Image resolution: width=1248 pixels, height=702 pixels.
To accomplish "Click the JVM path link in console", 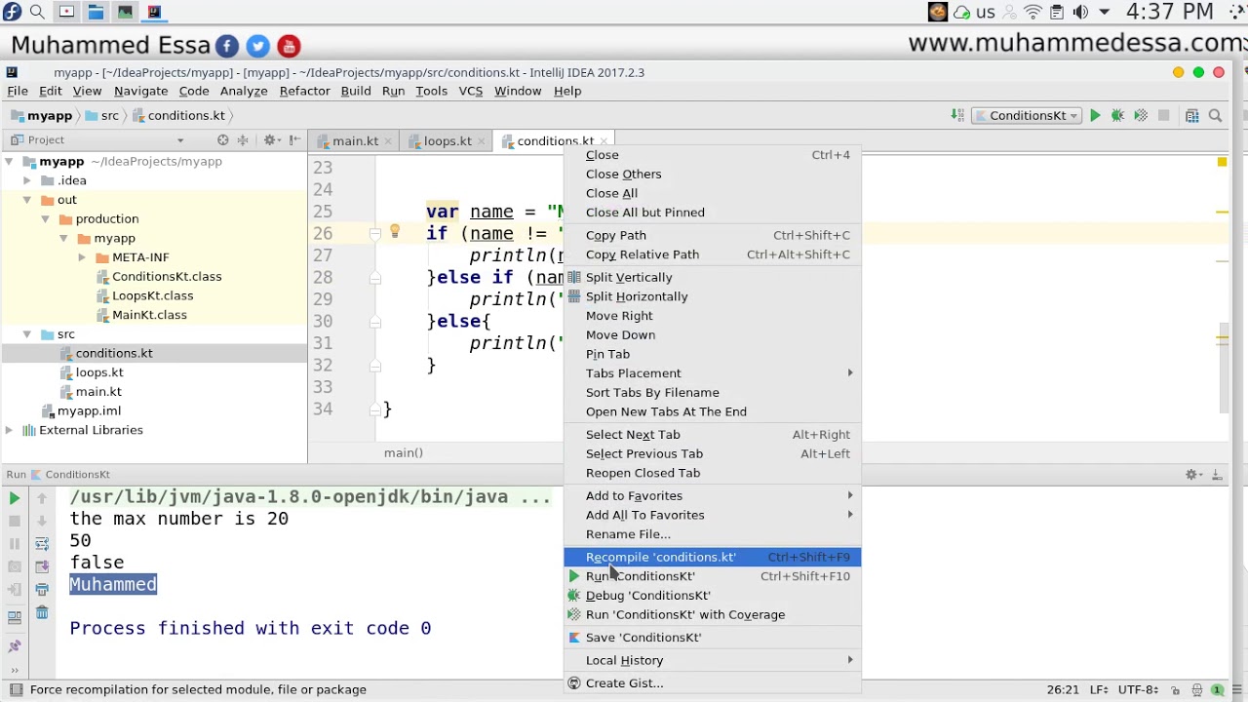I will coord(310,497).
